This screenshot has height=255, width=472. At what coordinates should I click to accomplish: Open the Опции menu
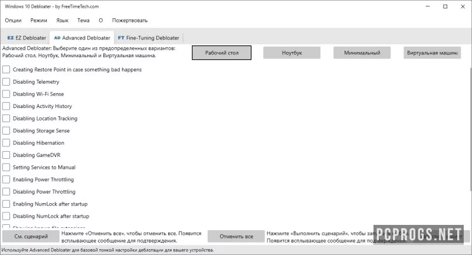click(x=13, y=21)
